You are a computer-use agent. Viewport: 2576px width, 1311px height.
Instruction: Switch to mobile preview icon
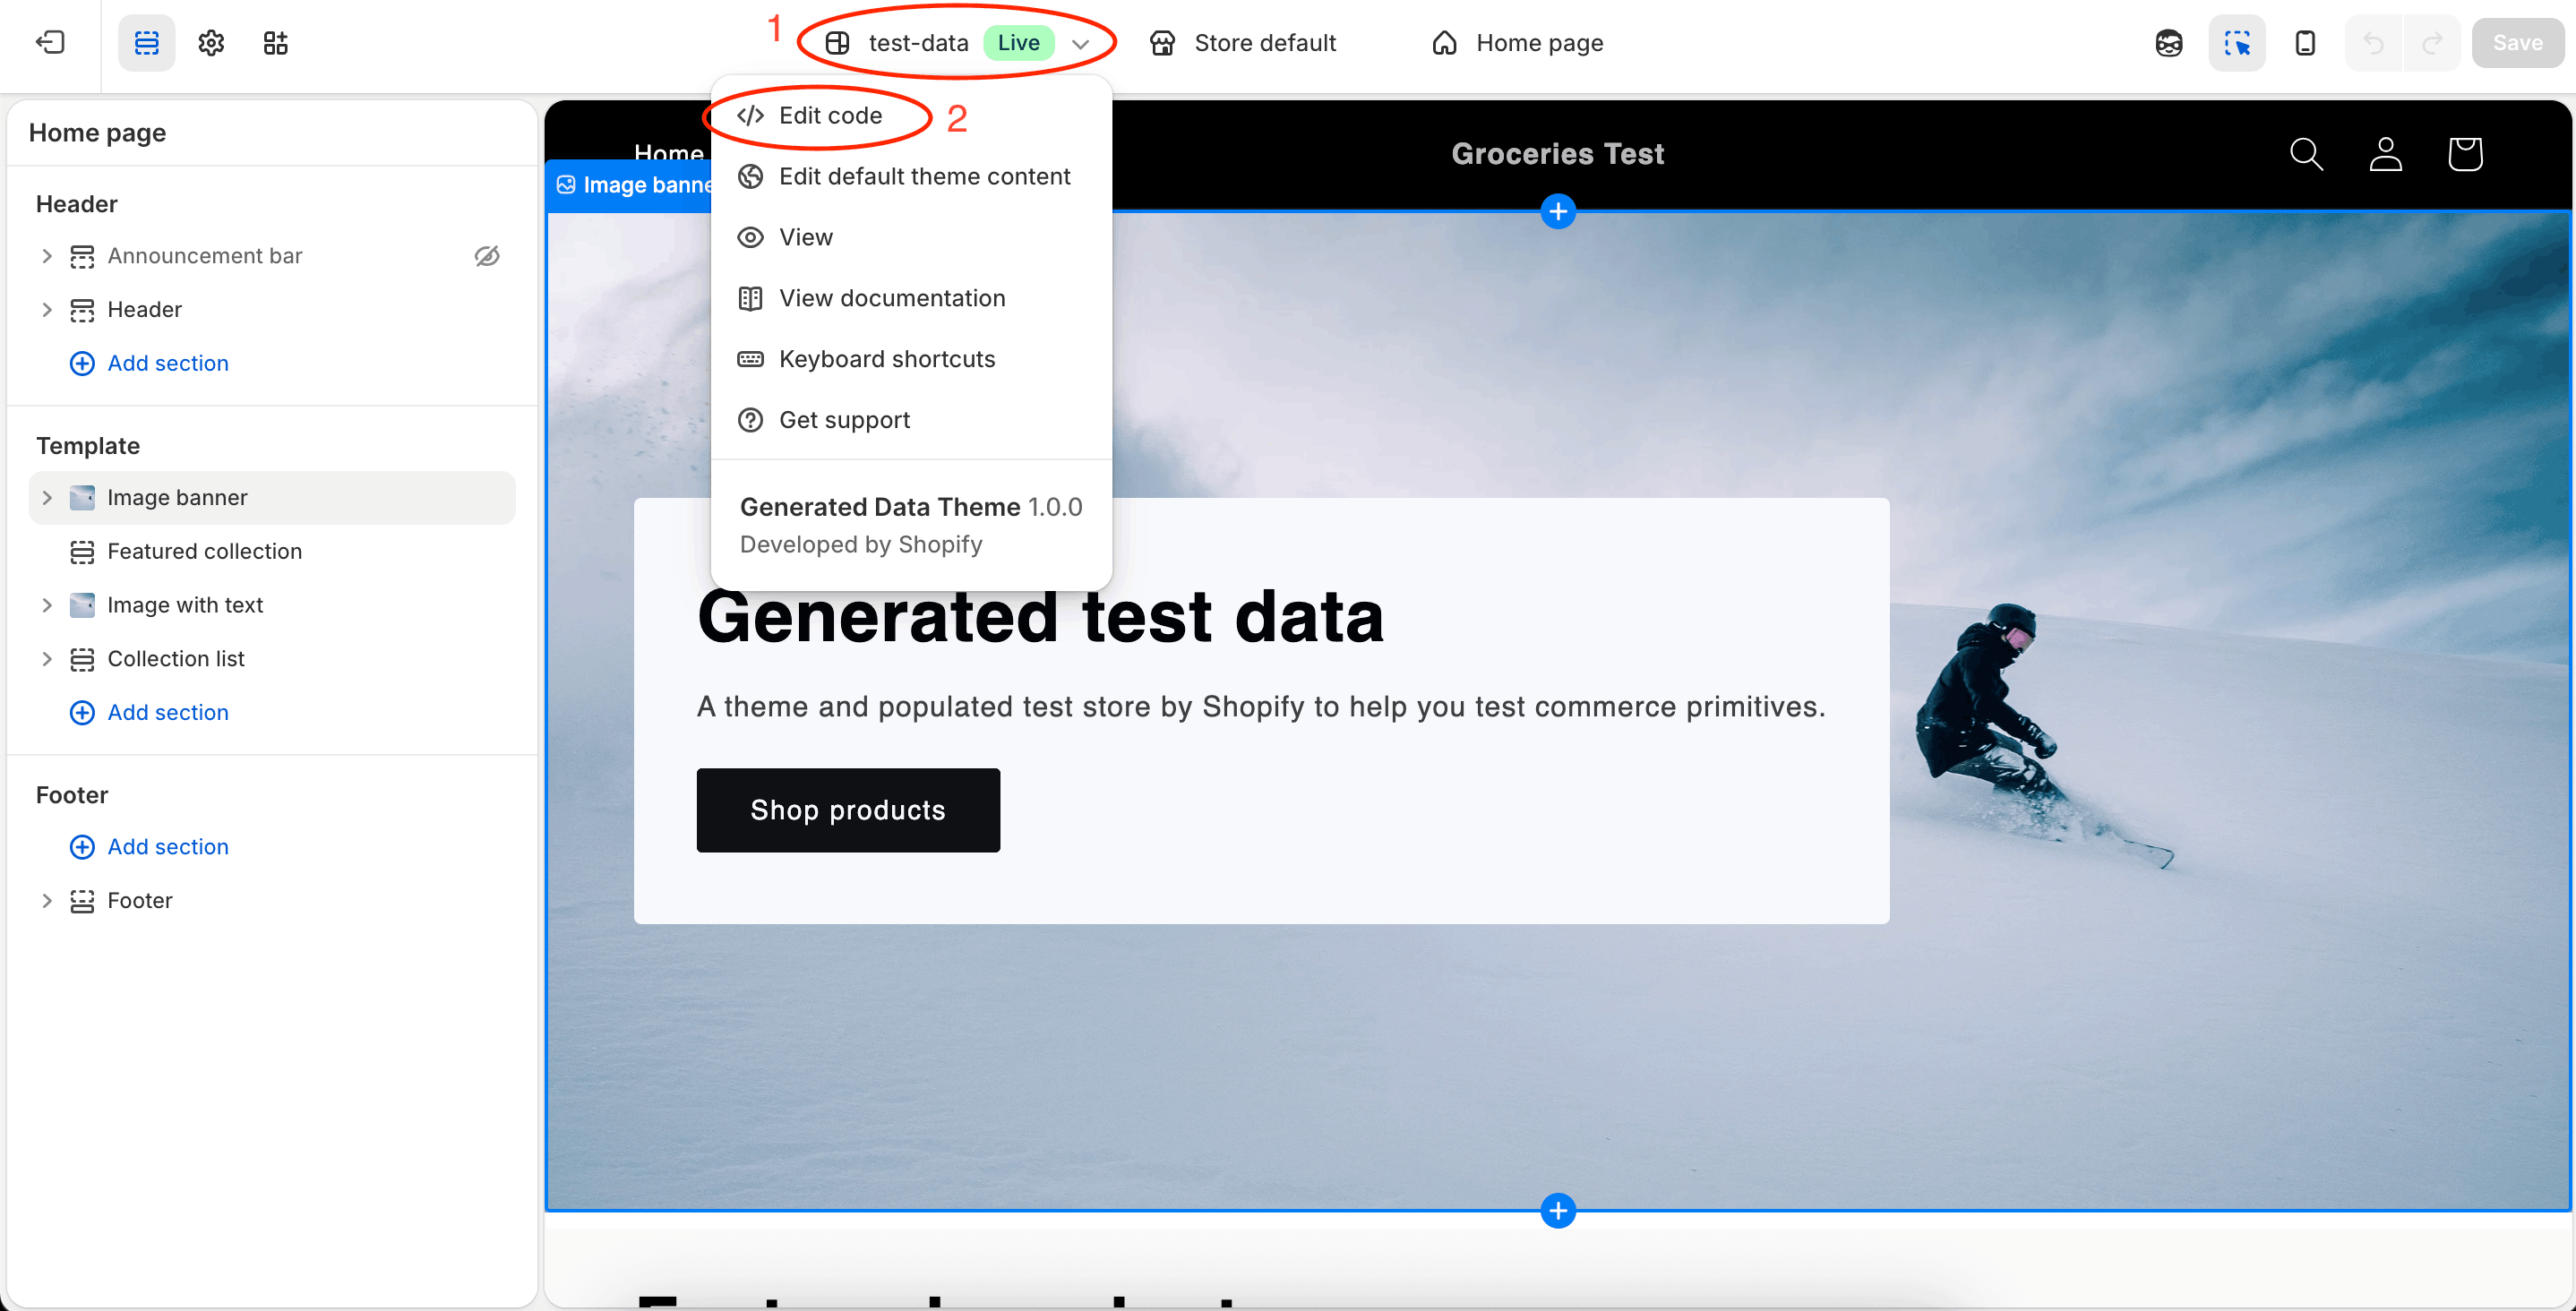pyautogui.click(x=2305, y=42)
